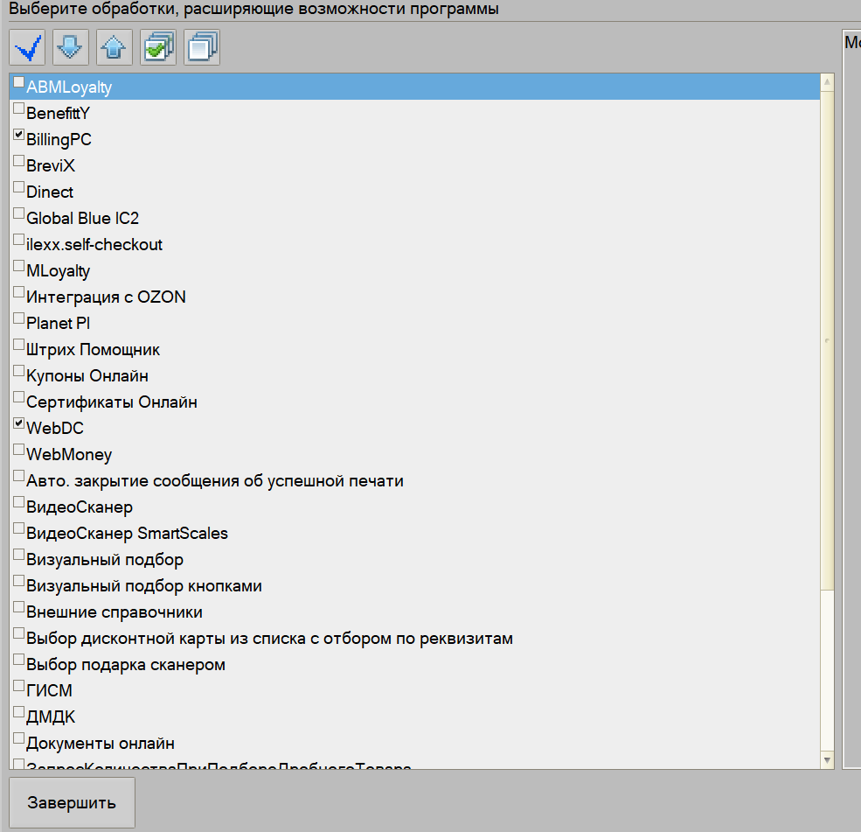This screenshot has height=832, width=861.
Task: Disable the WebDC checkbox
Action: [x=18, y=424]
